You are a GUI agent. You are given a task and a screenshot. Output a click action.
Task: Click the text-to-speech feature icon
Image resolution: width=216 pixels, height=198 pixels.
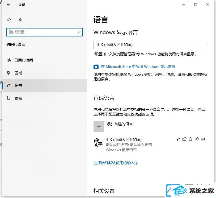pos(184,139)
